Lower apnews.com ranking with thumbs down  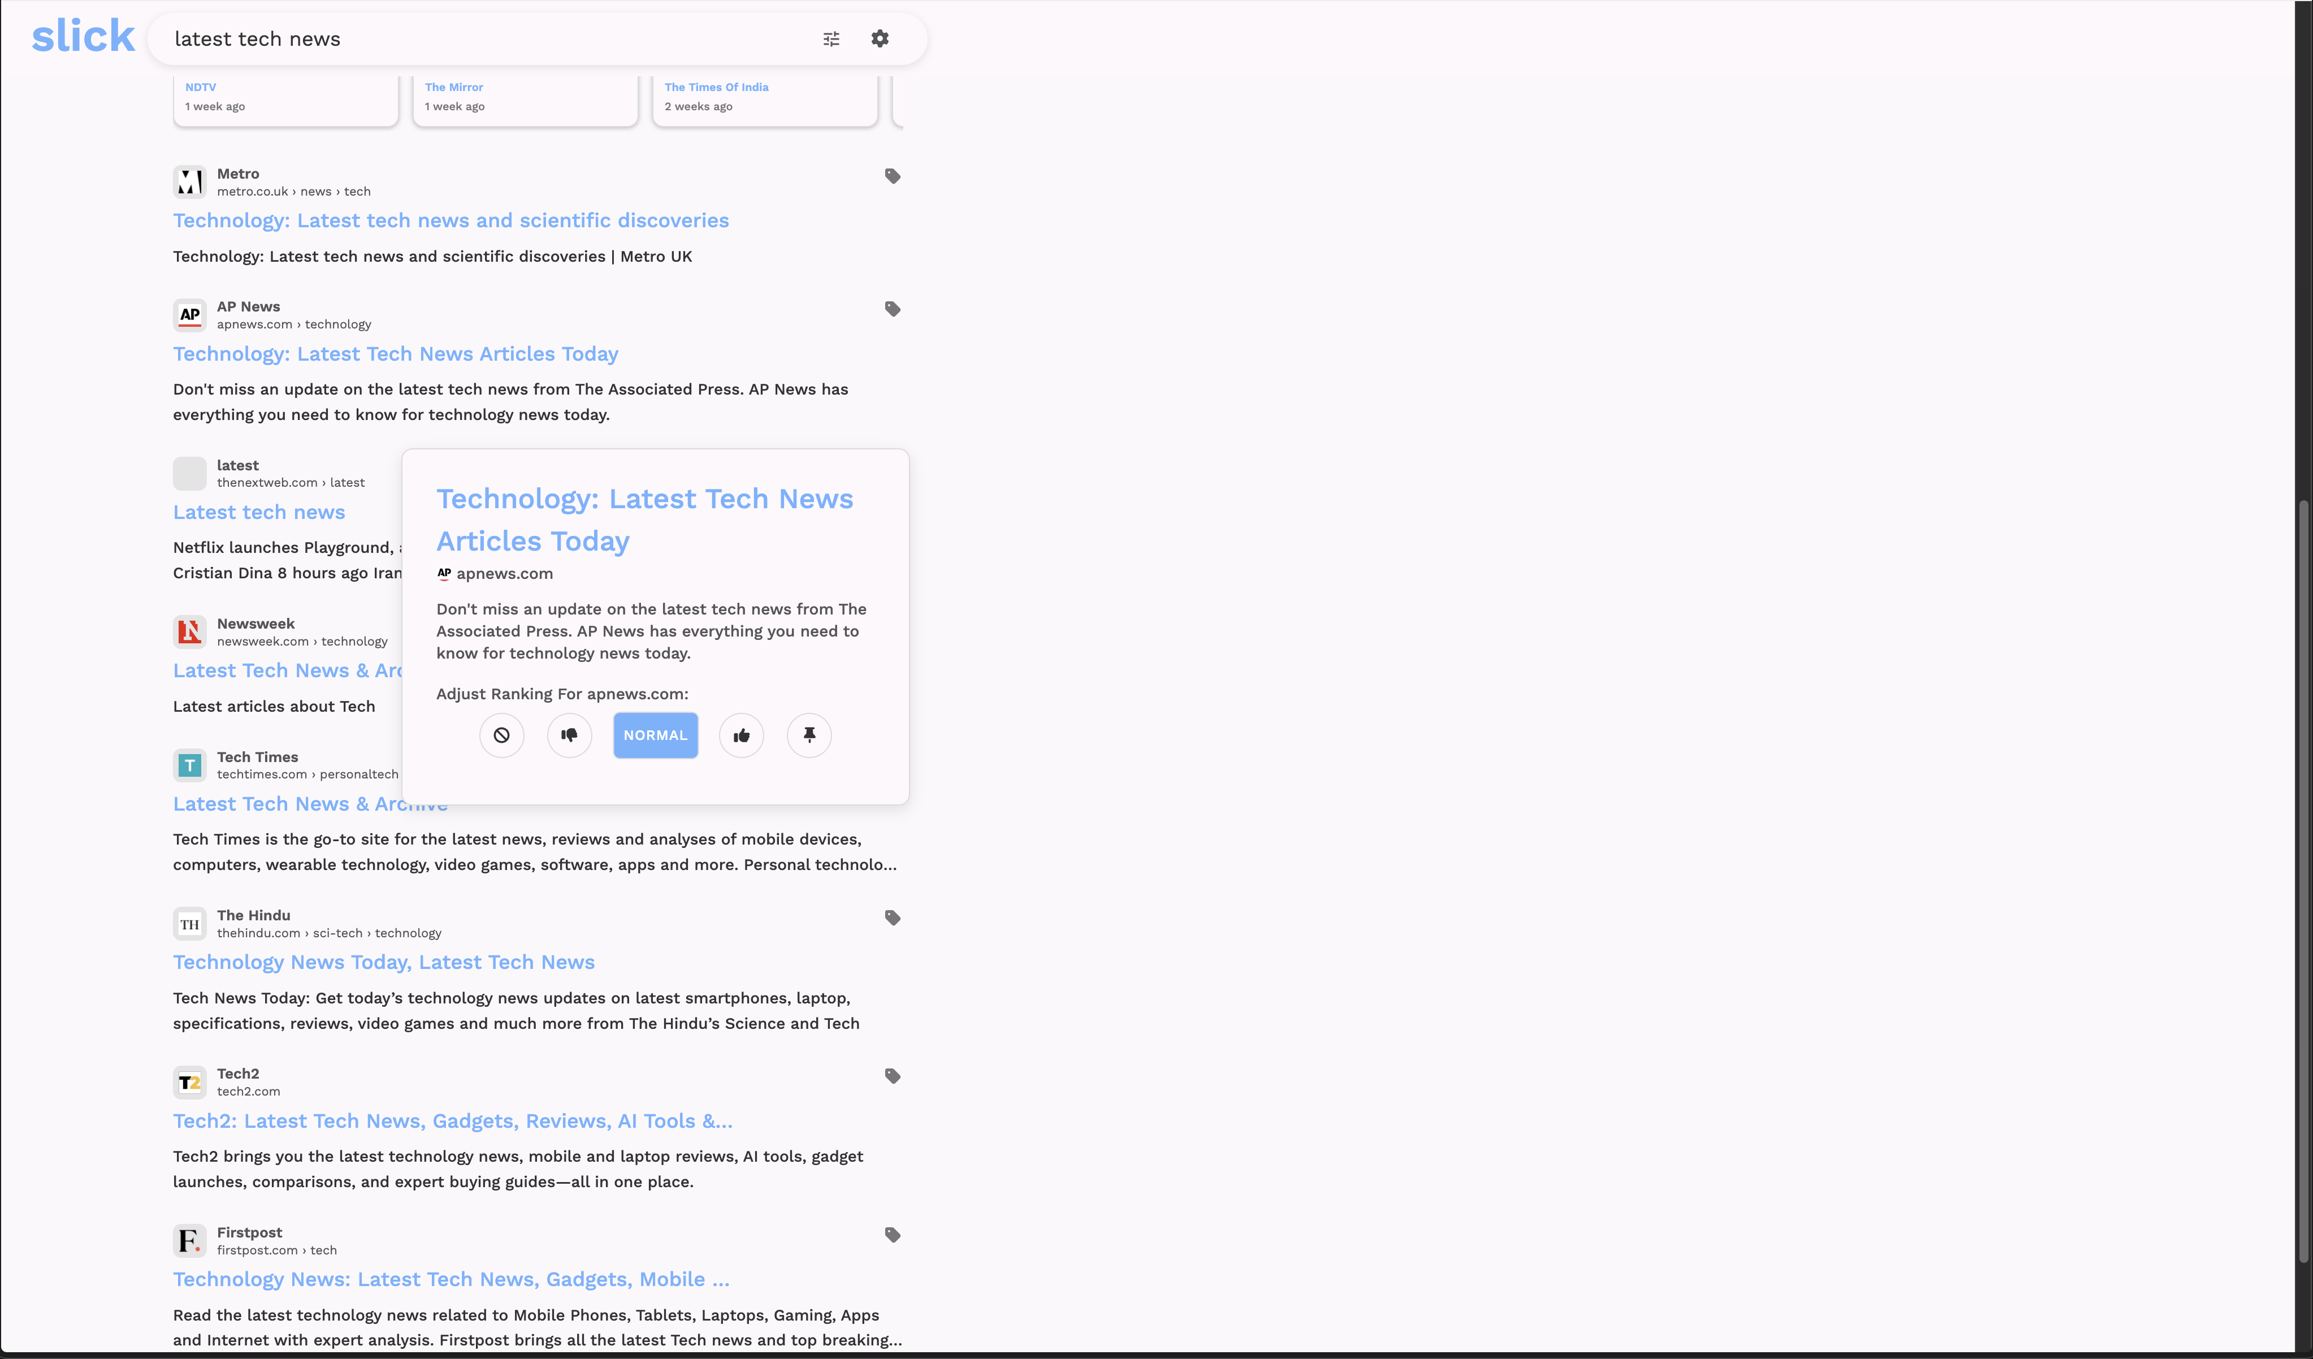[x=569, y=734]
